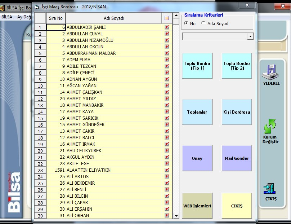Image resolution: width=291 pixels, height=224 pixels.
Task: Click the Mail Gönder button
Action: tap(236, 158)
